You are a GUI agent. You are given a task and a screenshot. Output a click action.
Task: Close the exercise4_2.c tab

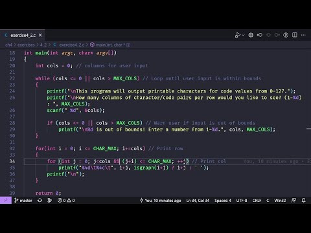[40, 35]
